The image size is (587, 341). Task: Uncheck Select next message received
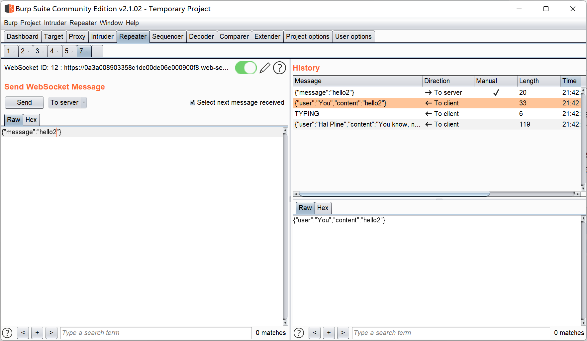point(192,102)
